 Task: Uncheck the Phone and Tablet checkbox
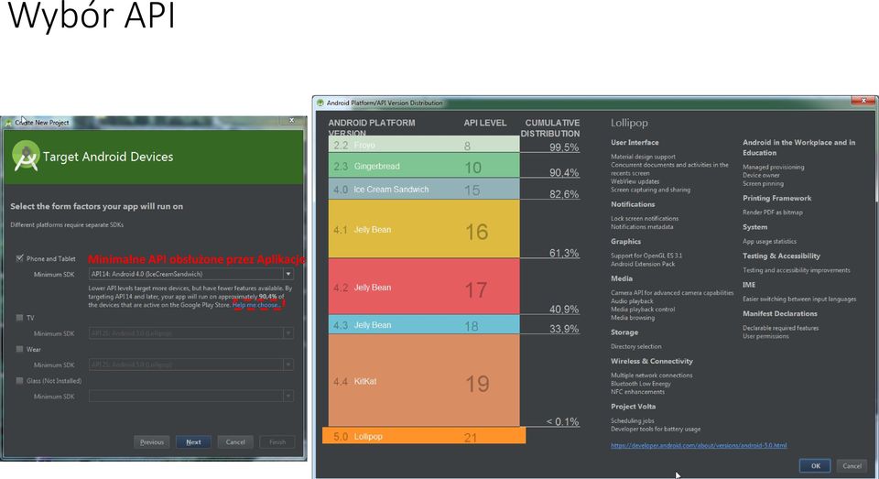pyautogui.click(x=19, y=258)
